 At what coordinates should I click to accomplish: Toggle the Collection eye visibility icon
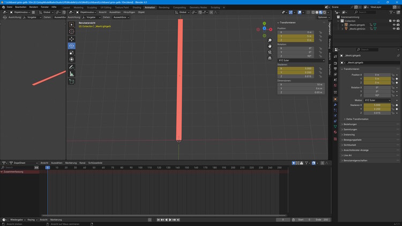point(394,21)
